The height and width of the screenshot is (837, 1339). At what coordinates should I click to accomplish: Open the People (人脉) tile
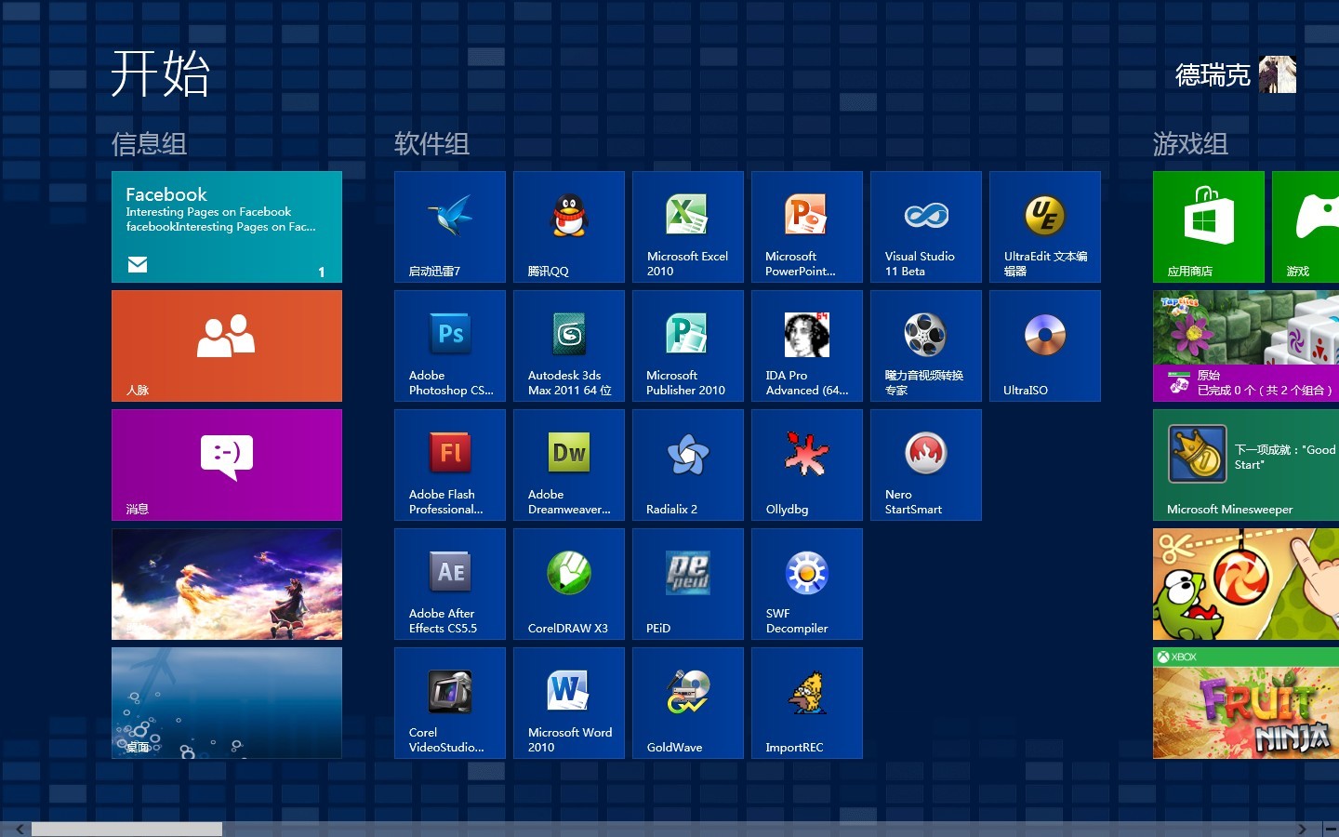pos(227,346)
